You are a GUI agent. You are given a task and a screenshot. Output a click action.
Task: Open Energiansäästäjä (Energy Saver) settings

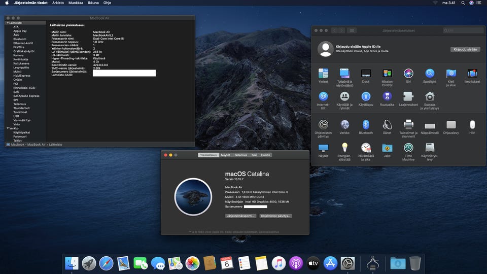(x=344, y=148)
